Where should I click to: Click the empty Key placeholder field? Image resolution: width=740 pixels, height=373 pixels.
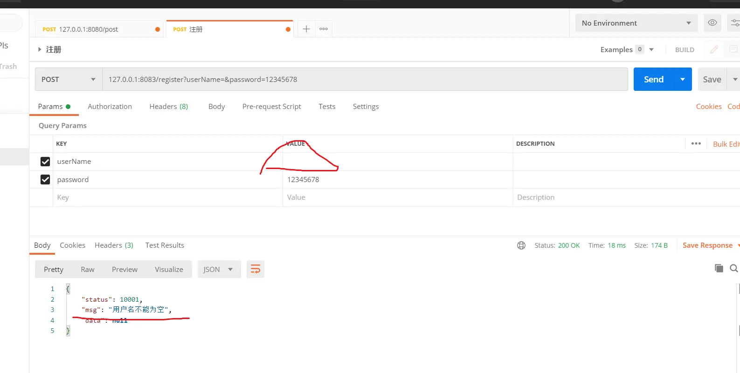click(x=168, y=197)
